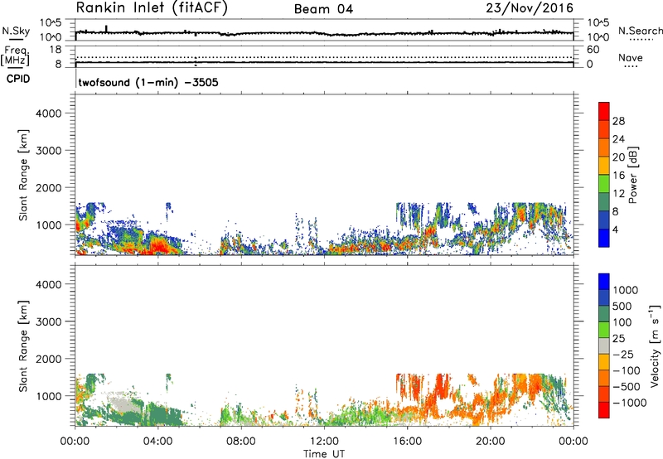Click the "N.Sky" legend label
This screenshot has width=663, height=459.
[16, 31]
